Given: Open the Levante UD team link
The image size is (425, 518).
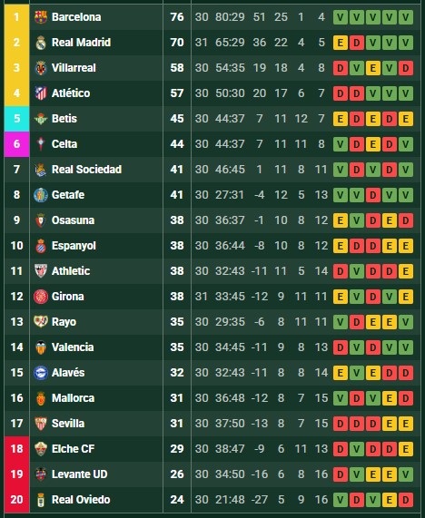Looking at the screenshot, I should [80, 474].
